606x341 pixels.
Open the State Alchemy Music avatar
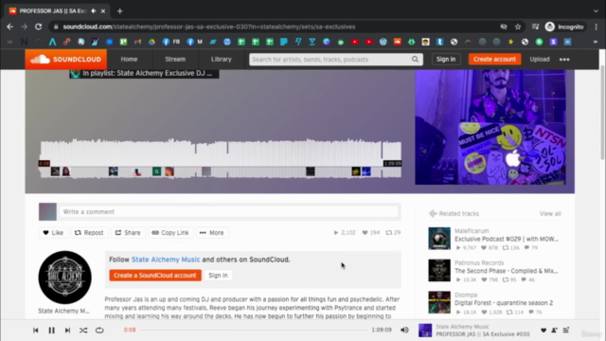pos(65,278)
